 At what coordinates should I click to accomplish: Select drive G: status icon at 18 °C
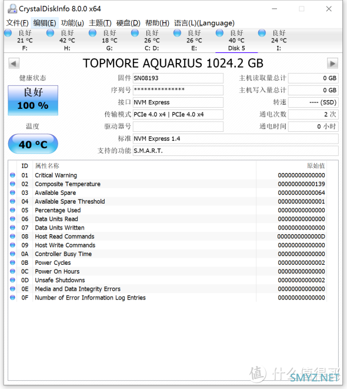point(92,33)
